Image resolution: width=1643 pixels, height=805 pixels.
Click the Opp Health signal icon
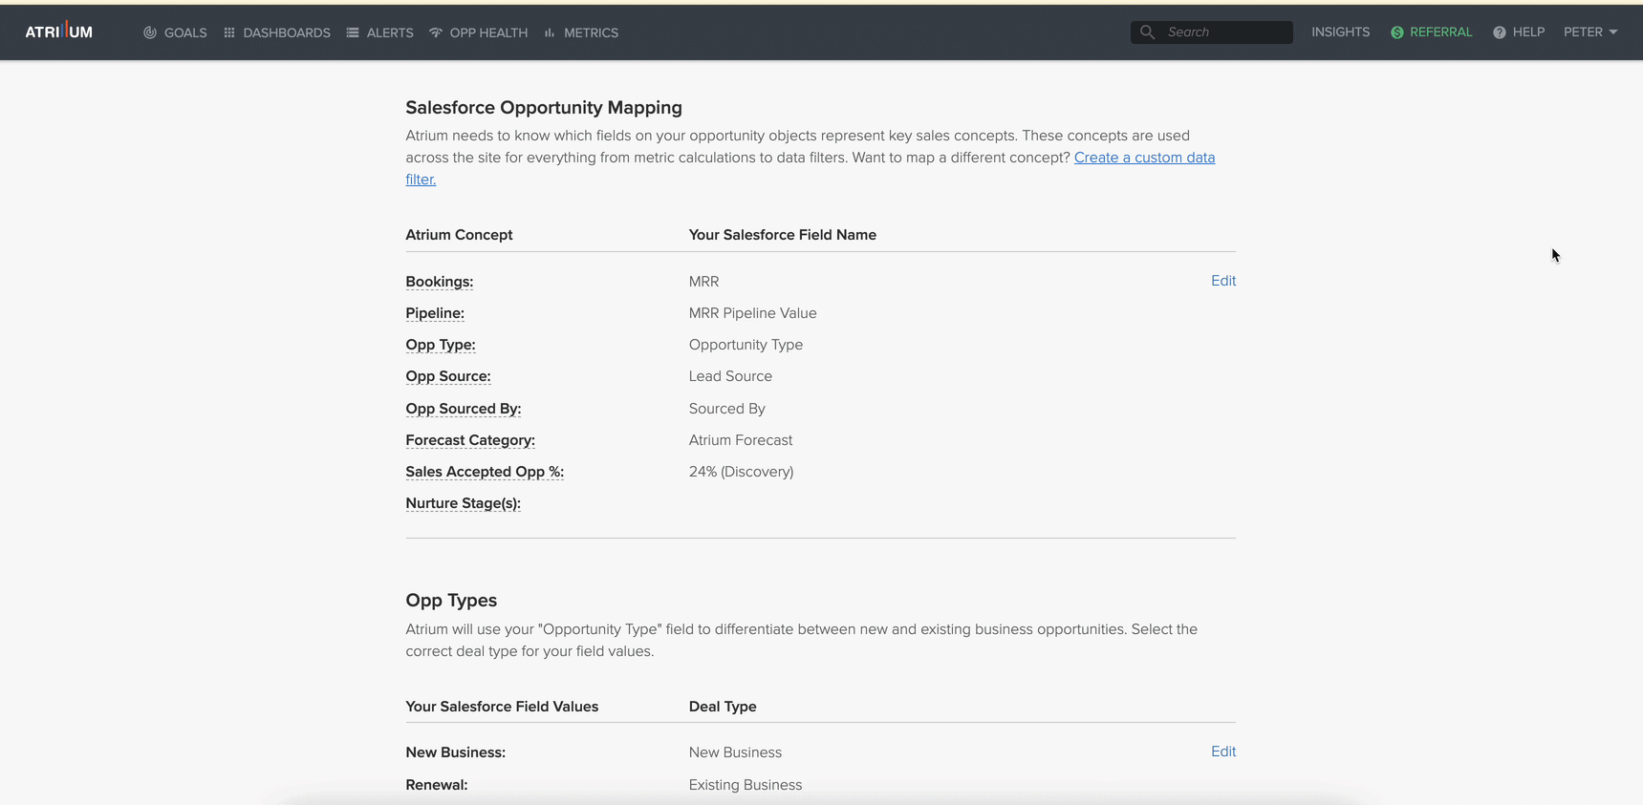[x=436, y=32]
